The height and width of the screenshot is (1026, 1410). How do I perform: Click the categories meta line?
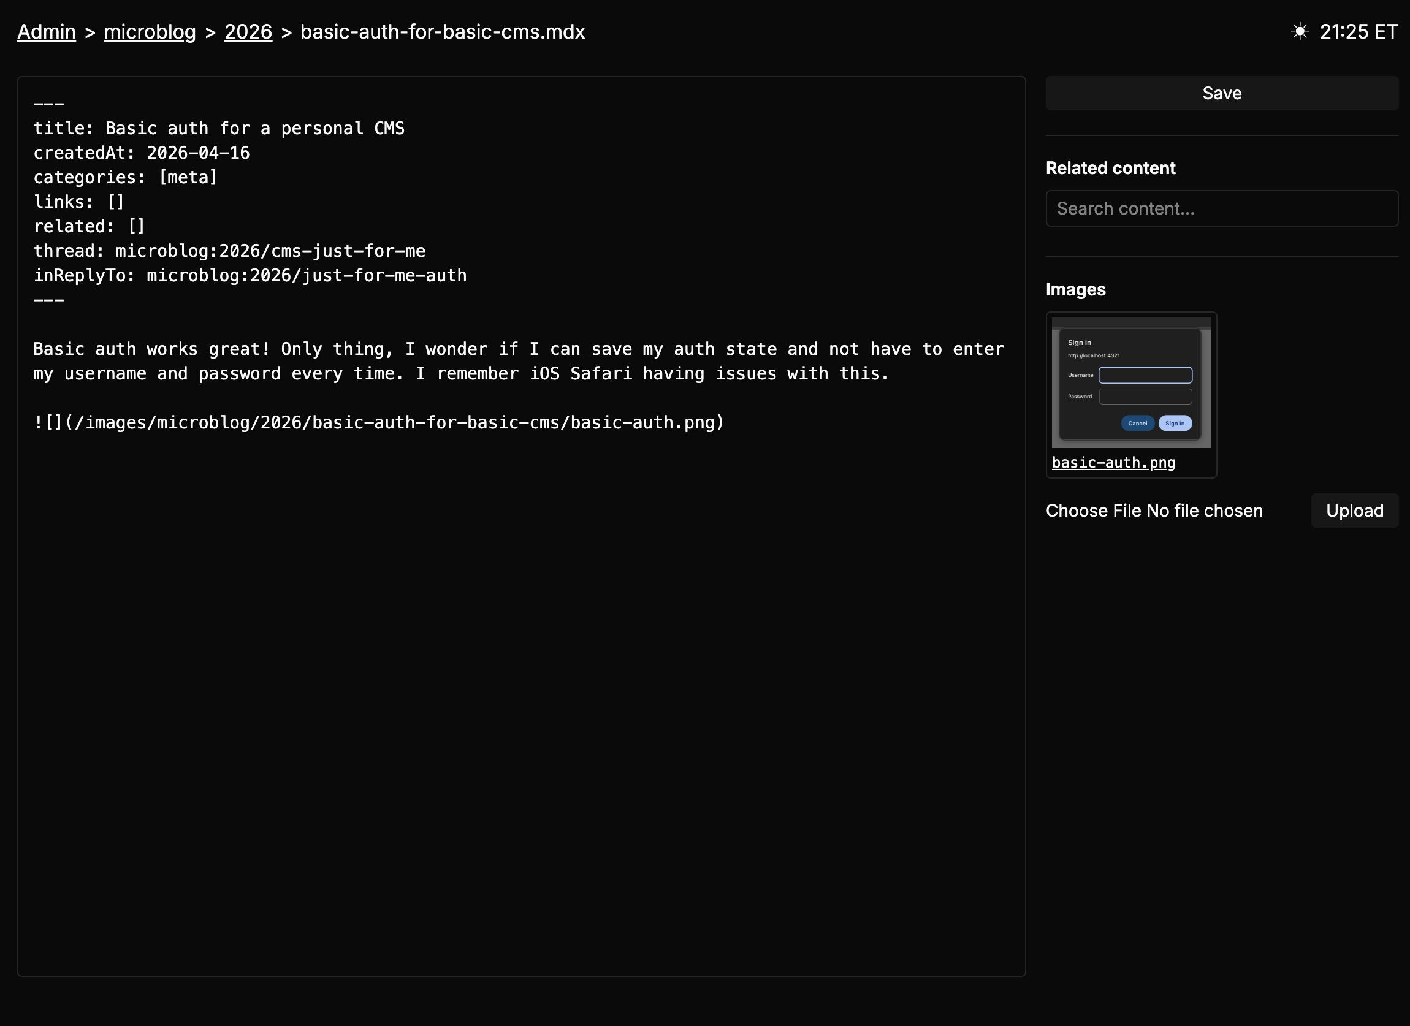(x=126, y=178)
